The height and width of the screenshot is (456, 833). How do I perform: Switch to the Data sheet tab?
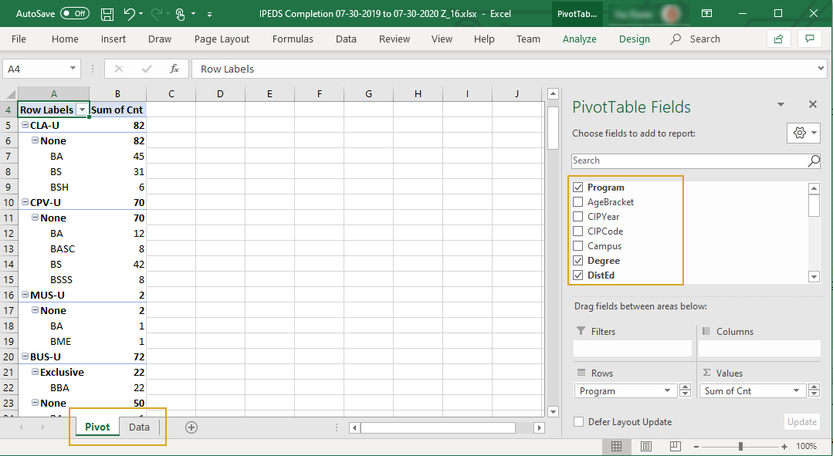click(x=139, y=427)
